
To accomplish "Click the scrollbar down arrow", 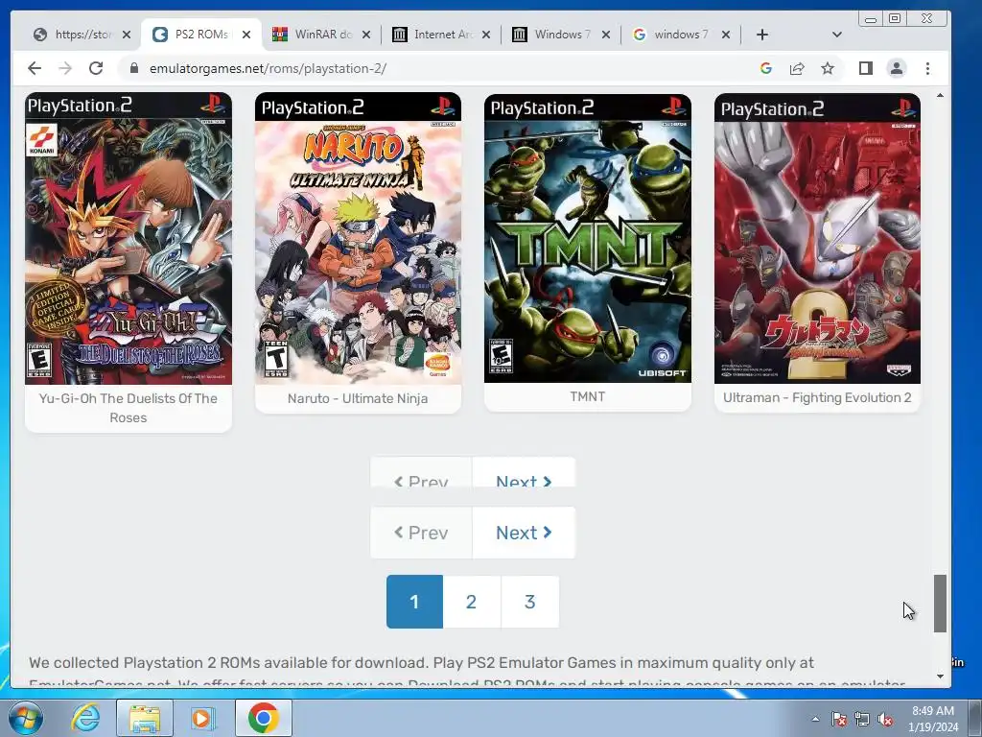I will [x=940, y=677].
